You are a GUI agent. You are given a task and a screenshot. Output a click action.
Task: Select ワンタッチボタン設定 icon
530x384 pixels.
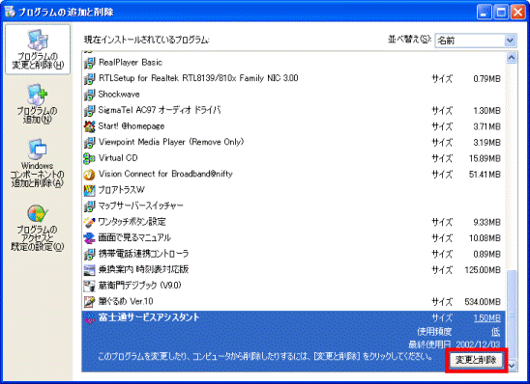(90, 222)
